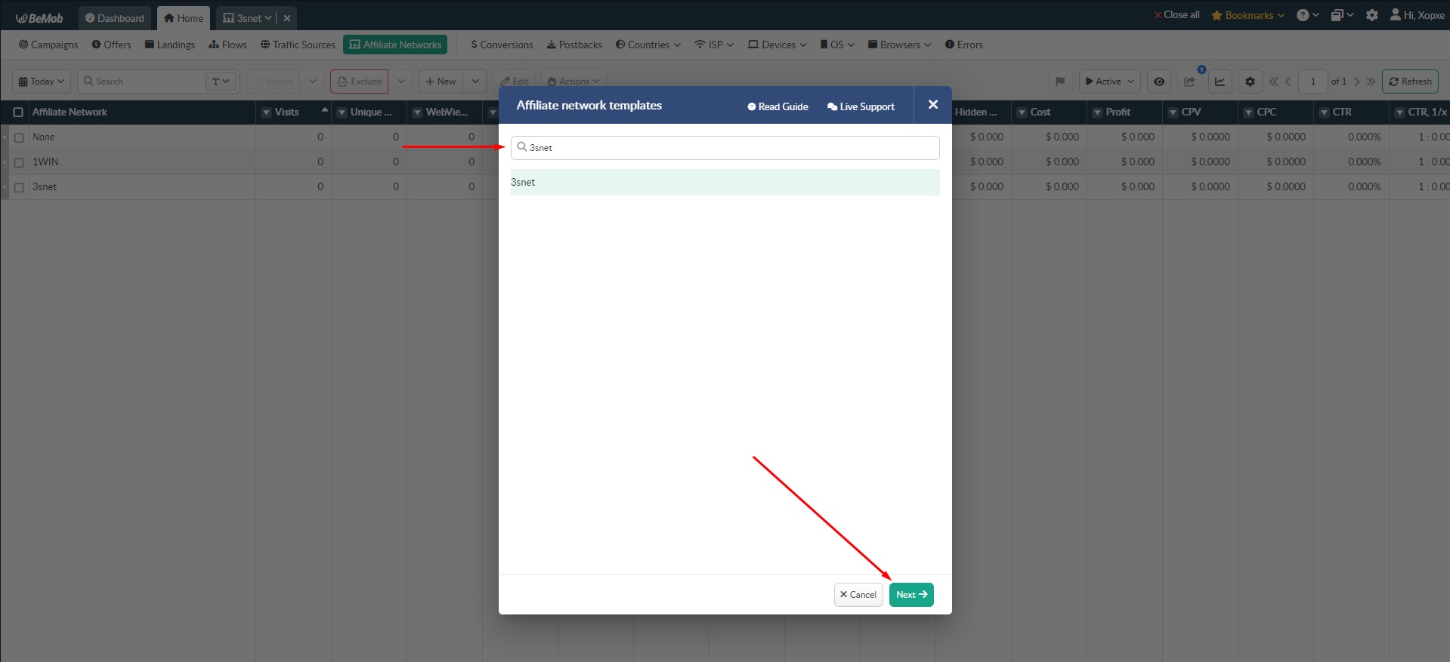Go to last page double arrow

(1371, 82)
